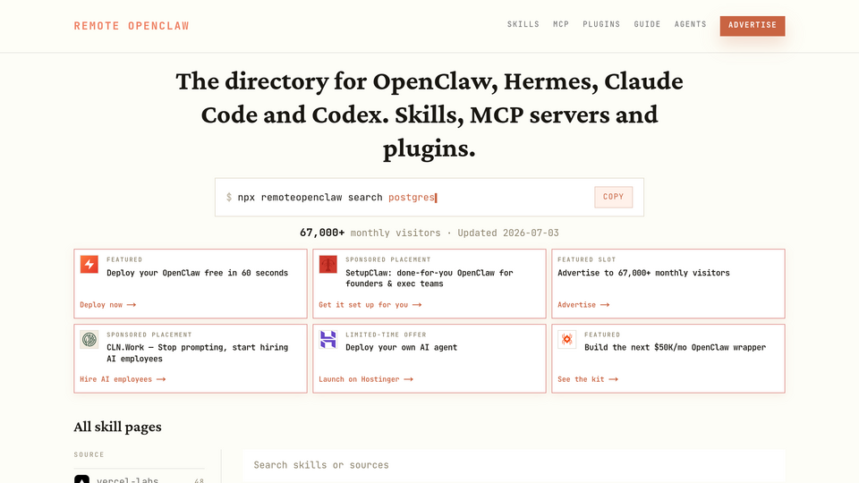This screenshot has width=859, height=483.
Task: Click "SetupClaw: done-for-you OpenClaw" card title
Action: (x=429, y=278)
